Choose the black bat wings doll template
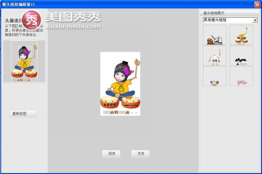This screenshot has height=174, width=262. pos(241,55)
